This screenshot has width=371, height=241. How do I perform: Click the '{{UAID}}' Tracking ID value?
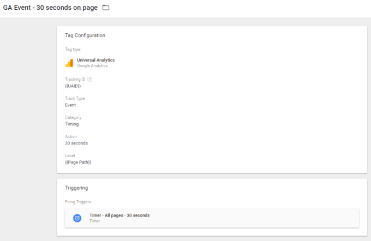click(73, 86)
